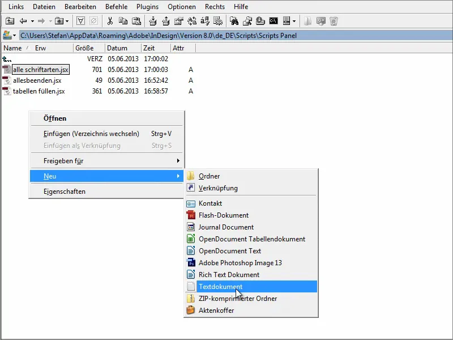
Task: Open the Befehle menu
Action: [116, 7]
